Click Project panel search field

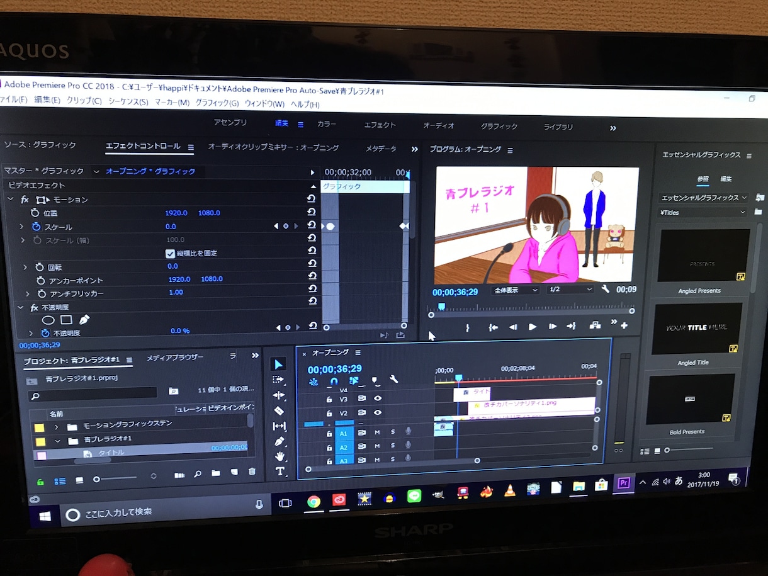coord(93,395)
